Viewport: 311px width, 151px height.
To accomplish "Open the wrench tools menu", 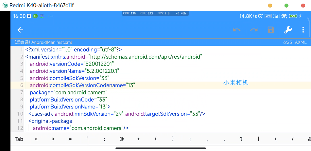I will 288,30.
